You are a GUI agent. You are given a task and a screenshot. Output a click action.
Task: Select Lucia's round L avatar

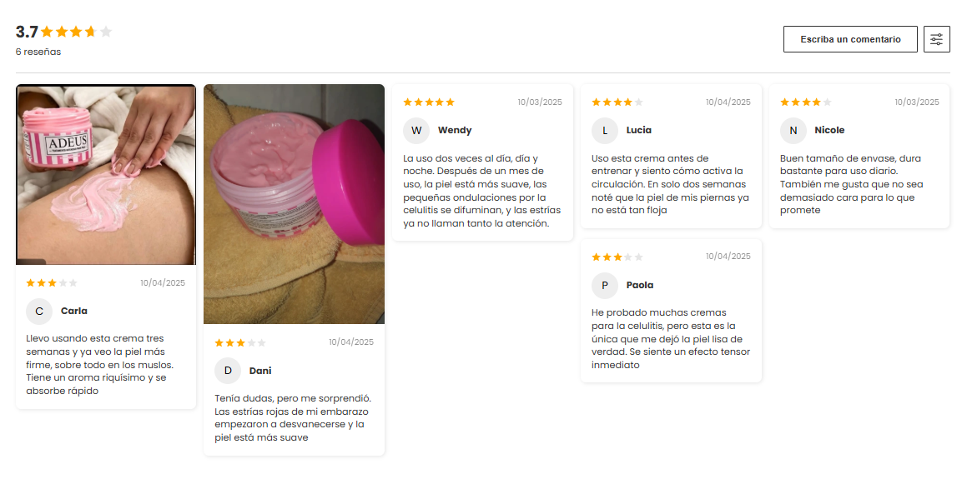(x=604, y=131)
